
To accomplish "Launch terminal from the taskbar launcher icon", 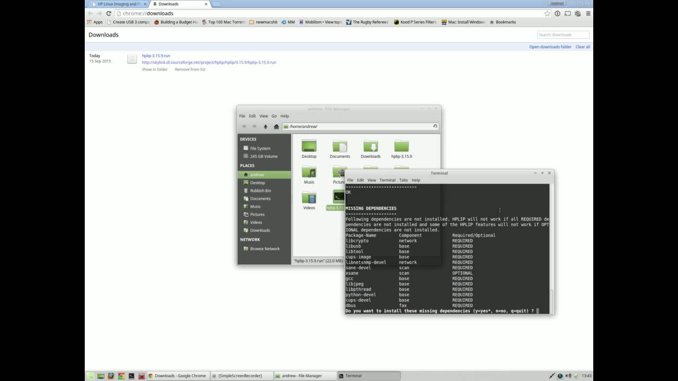I will click(131, 376).
